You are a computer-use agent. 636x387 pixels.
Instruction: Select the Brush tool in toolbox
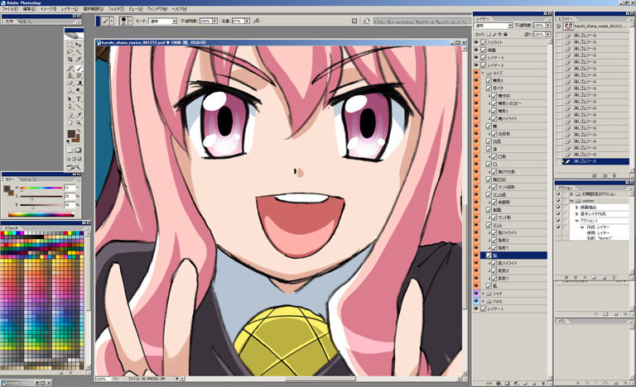(79, 68)
